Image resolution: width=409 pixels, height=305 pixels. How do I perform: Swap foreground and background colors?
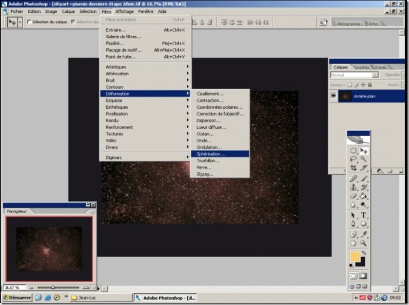[x=364, y=253]
